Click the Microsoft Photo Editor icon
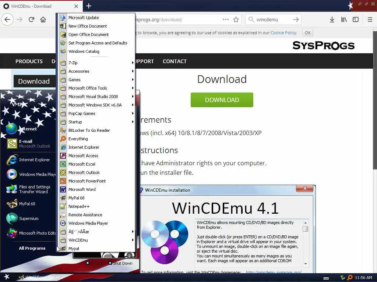 [12, 233]
